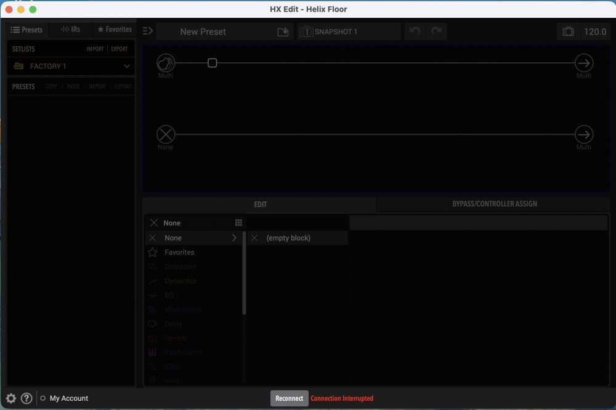Select the Reverb category

(194, 338)
